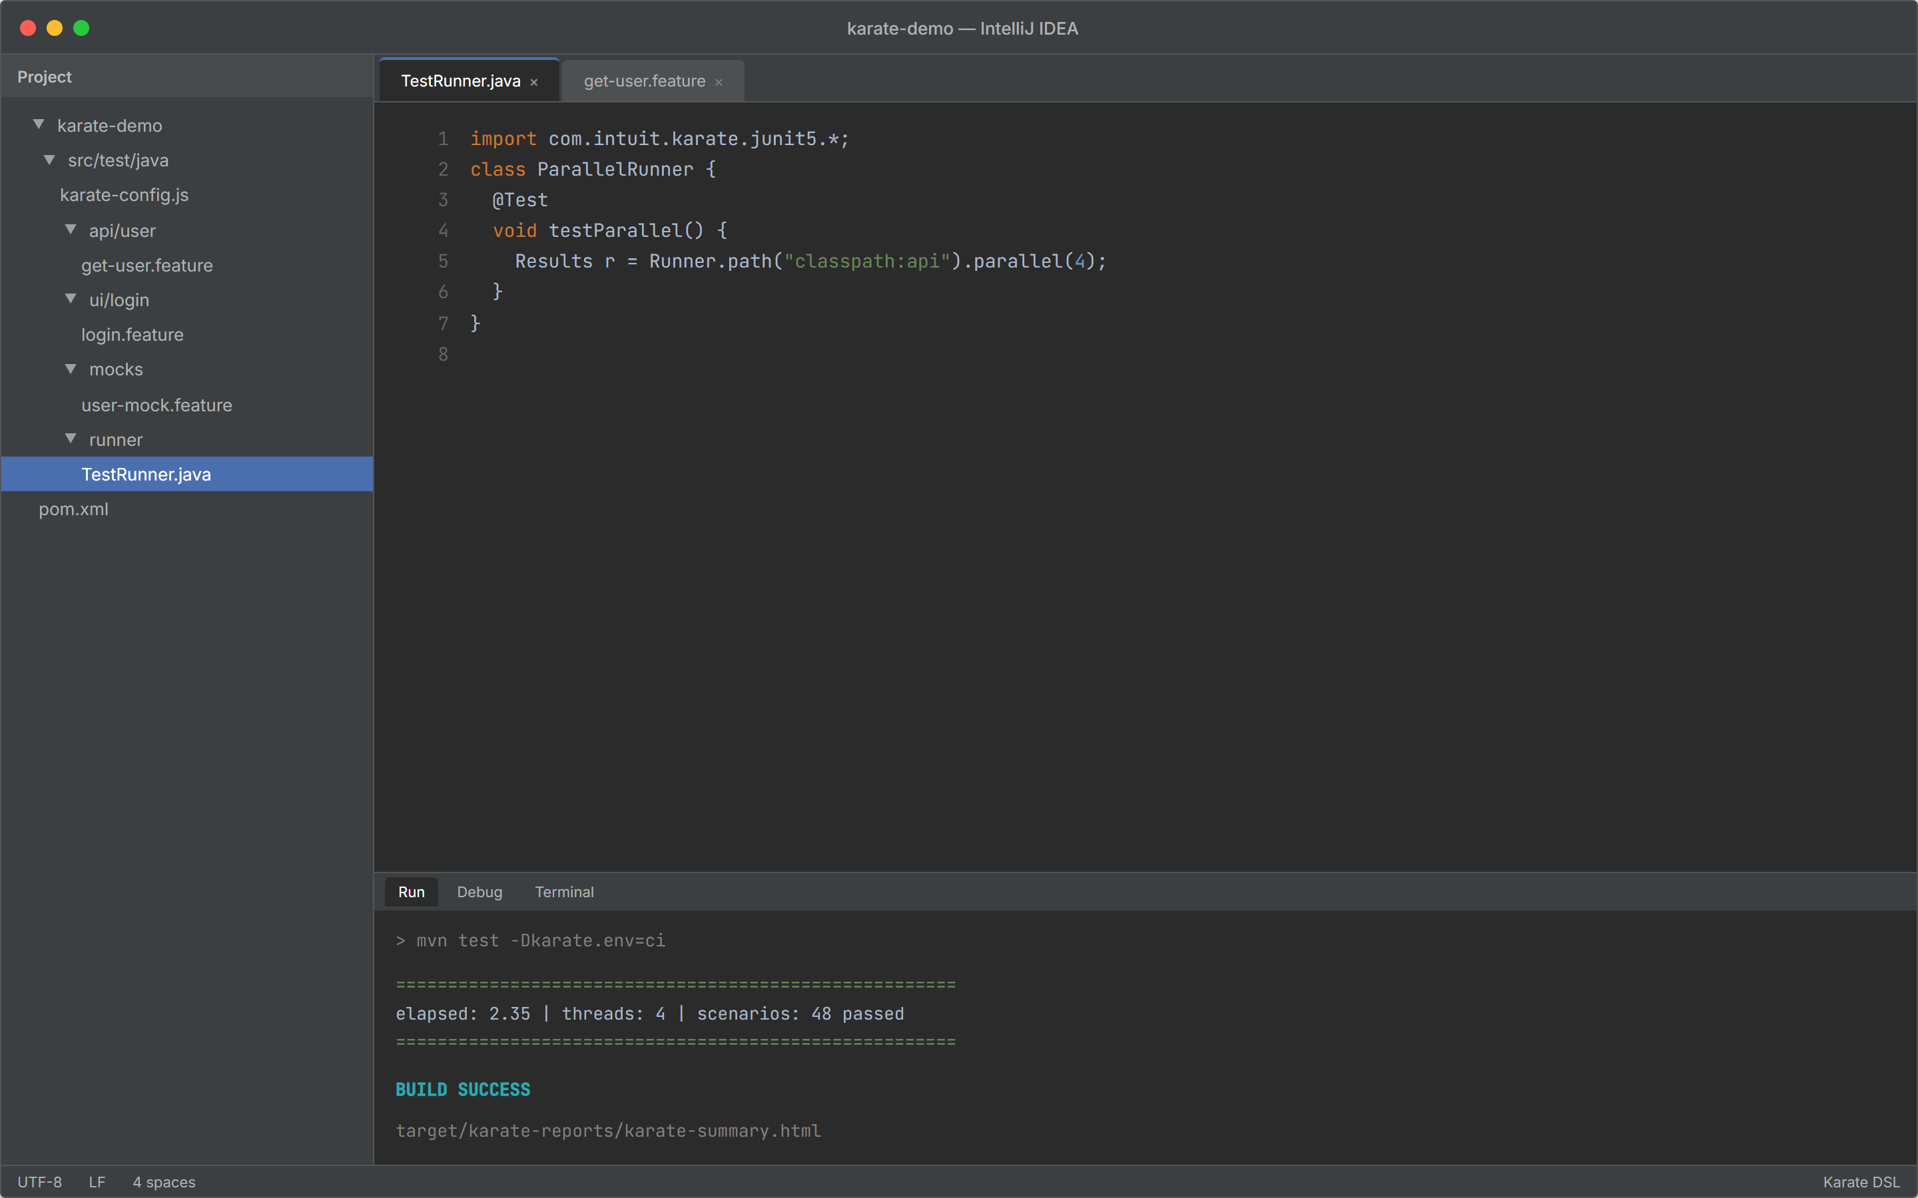This screenshot has width=1918, height=1198.
Task: Click the UTF-8 encoding status entry
Action: [x=40, y=1181]
